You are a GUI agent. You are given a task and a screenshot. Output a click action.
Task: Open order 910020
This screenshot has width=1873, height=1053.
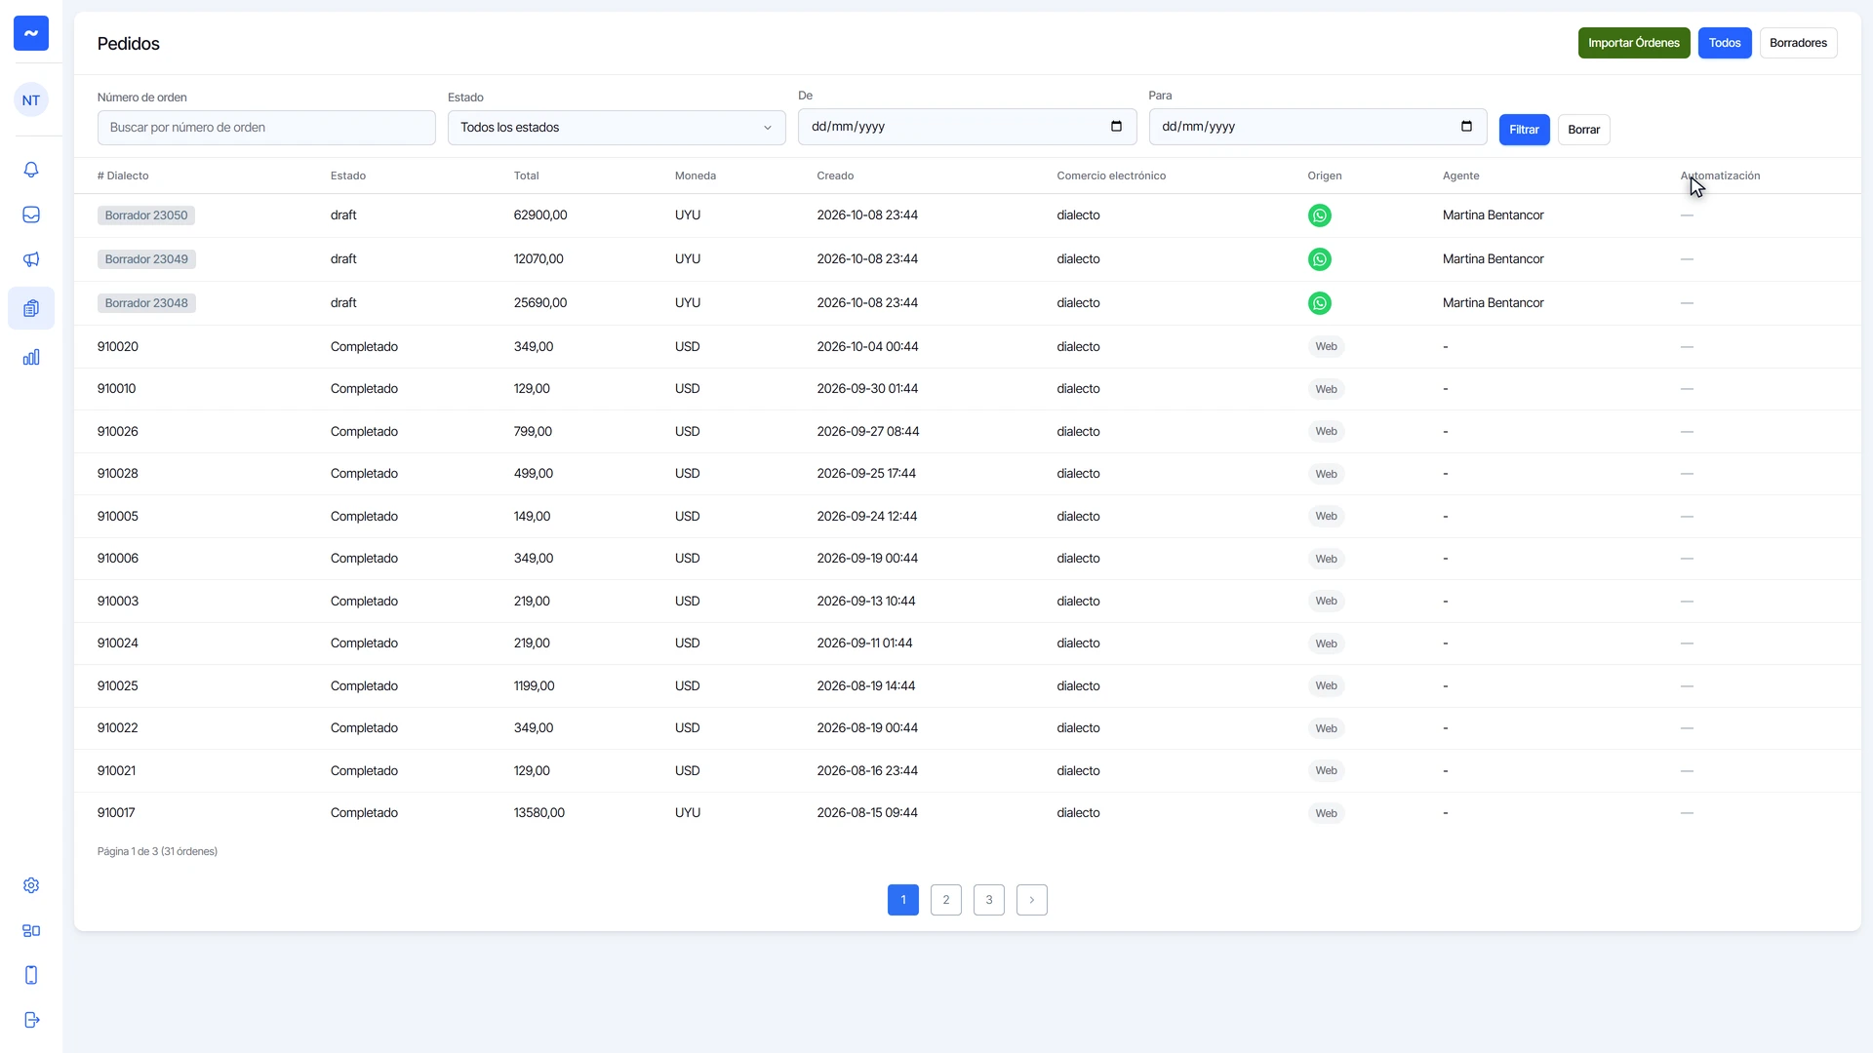tap(118, 347)
